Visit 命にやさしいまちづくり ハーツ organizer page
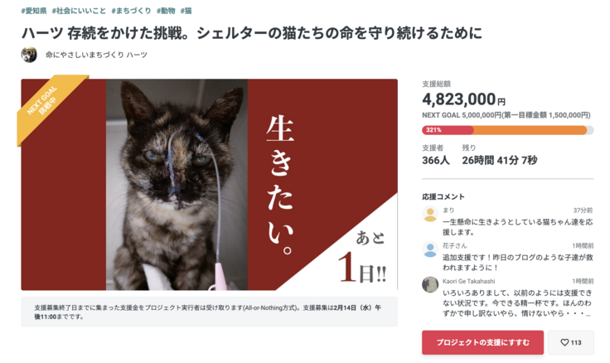The height and width of the screenshot is (363, 610). pos(96,55)
